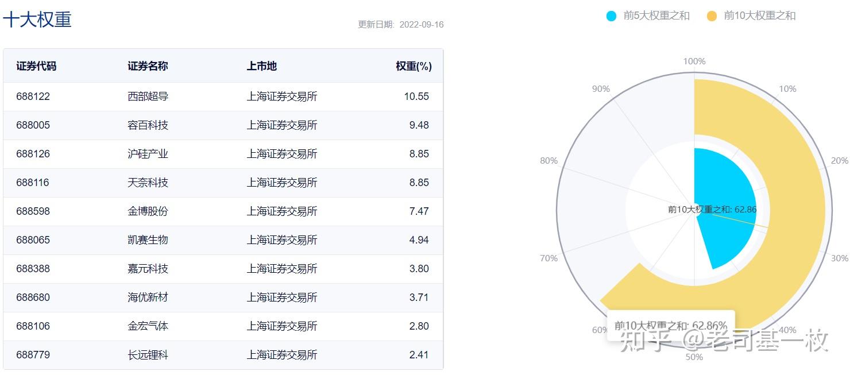Image resolution: width=850 pixels, height=375 pixels.
Task: Toggle the 前10大权重之和 legend item
Action: (751, 16)
